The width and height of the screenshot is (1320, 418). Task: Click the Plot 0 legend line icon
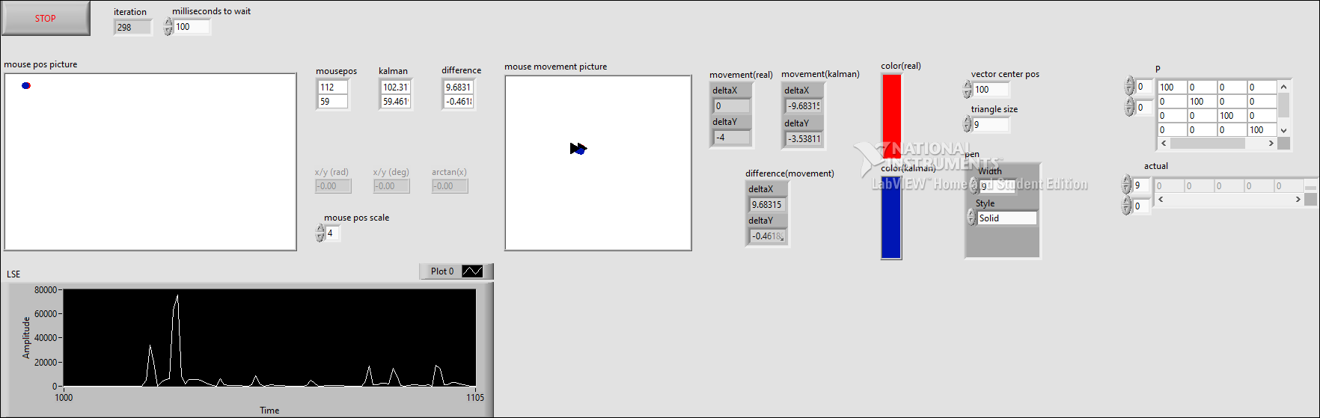pyautogui.click(x=472, y=271)
